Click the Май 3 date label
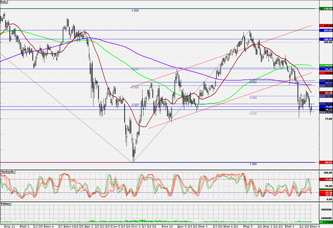Image resolution: width=333 pixels, height=228 pixels. pyautogui.click(x=25, y=226)
